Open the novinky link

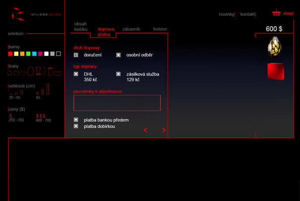pos(227,14)
